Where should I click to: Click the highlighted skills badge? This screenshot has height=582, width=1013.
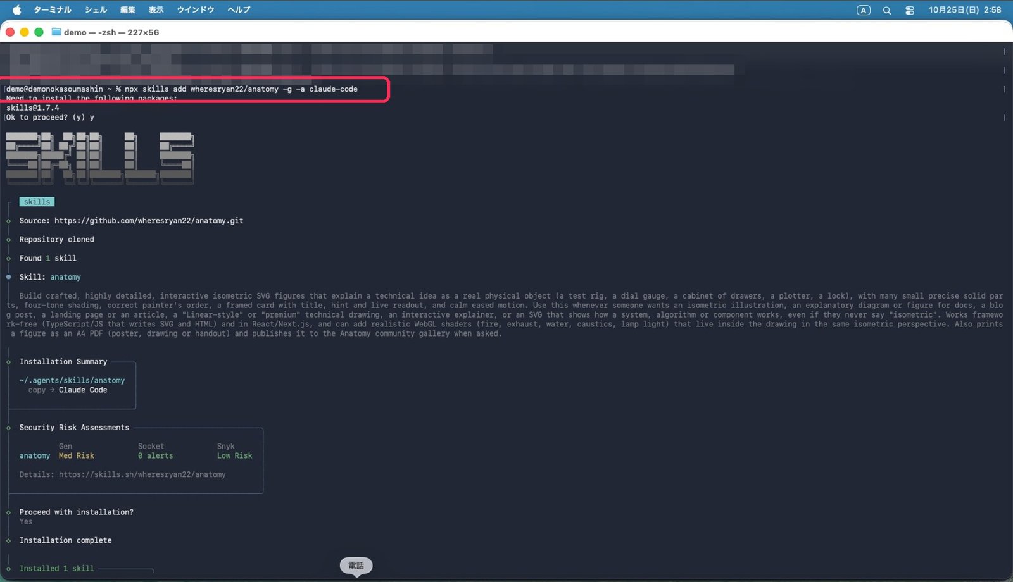(37, 202)
